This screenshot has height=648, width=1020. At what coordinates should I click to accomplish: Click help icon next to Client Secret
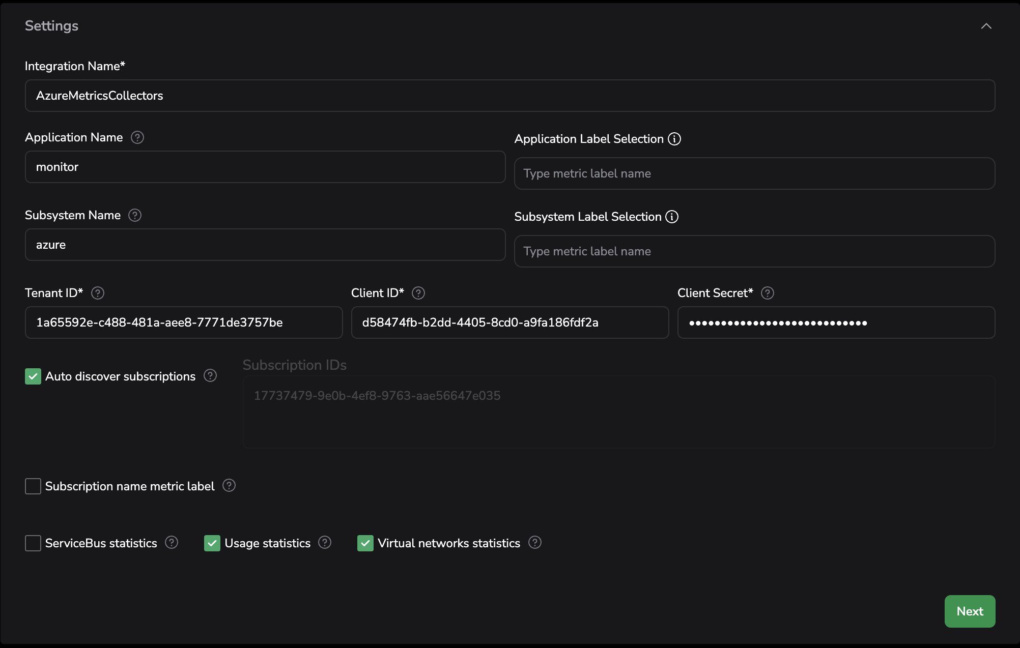point(768,293)
